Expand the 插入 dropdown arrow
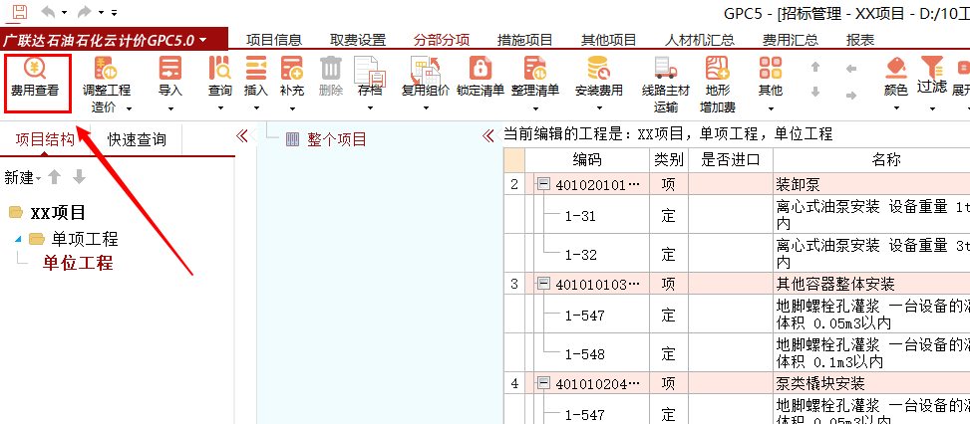 click(255, 108)
